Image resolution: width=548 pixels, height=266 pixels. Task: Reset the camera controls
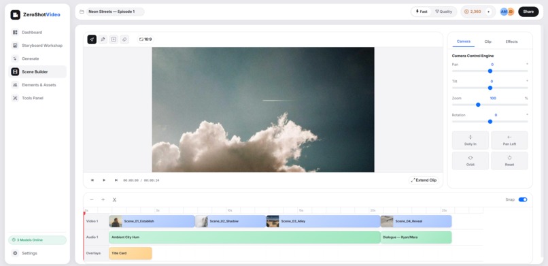tap(509, 161)
